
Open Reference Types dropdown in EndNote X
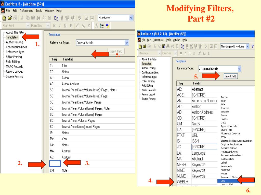pyautogui.click(x=239, y=69)
